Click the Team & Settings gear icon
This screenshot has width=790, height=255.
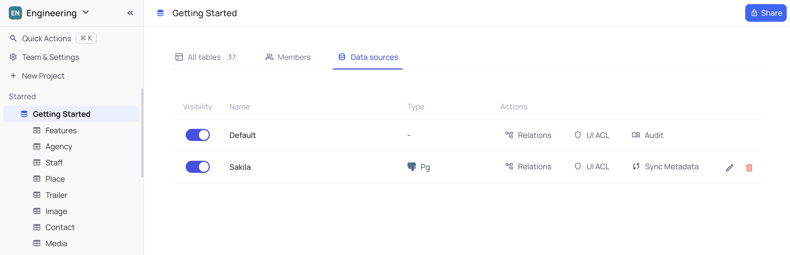(x=13, y=57)
